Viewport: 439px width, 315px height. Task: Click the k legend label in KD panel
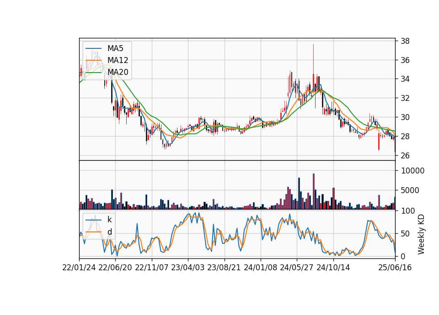click(x=109, y=220)
